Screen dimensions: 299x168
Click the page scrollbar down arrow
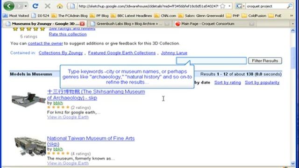[x=293, y=163]
